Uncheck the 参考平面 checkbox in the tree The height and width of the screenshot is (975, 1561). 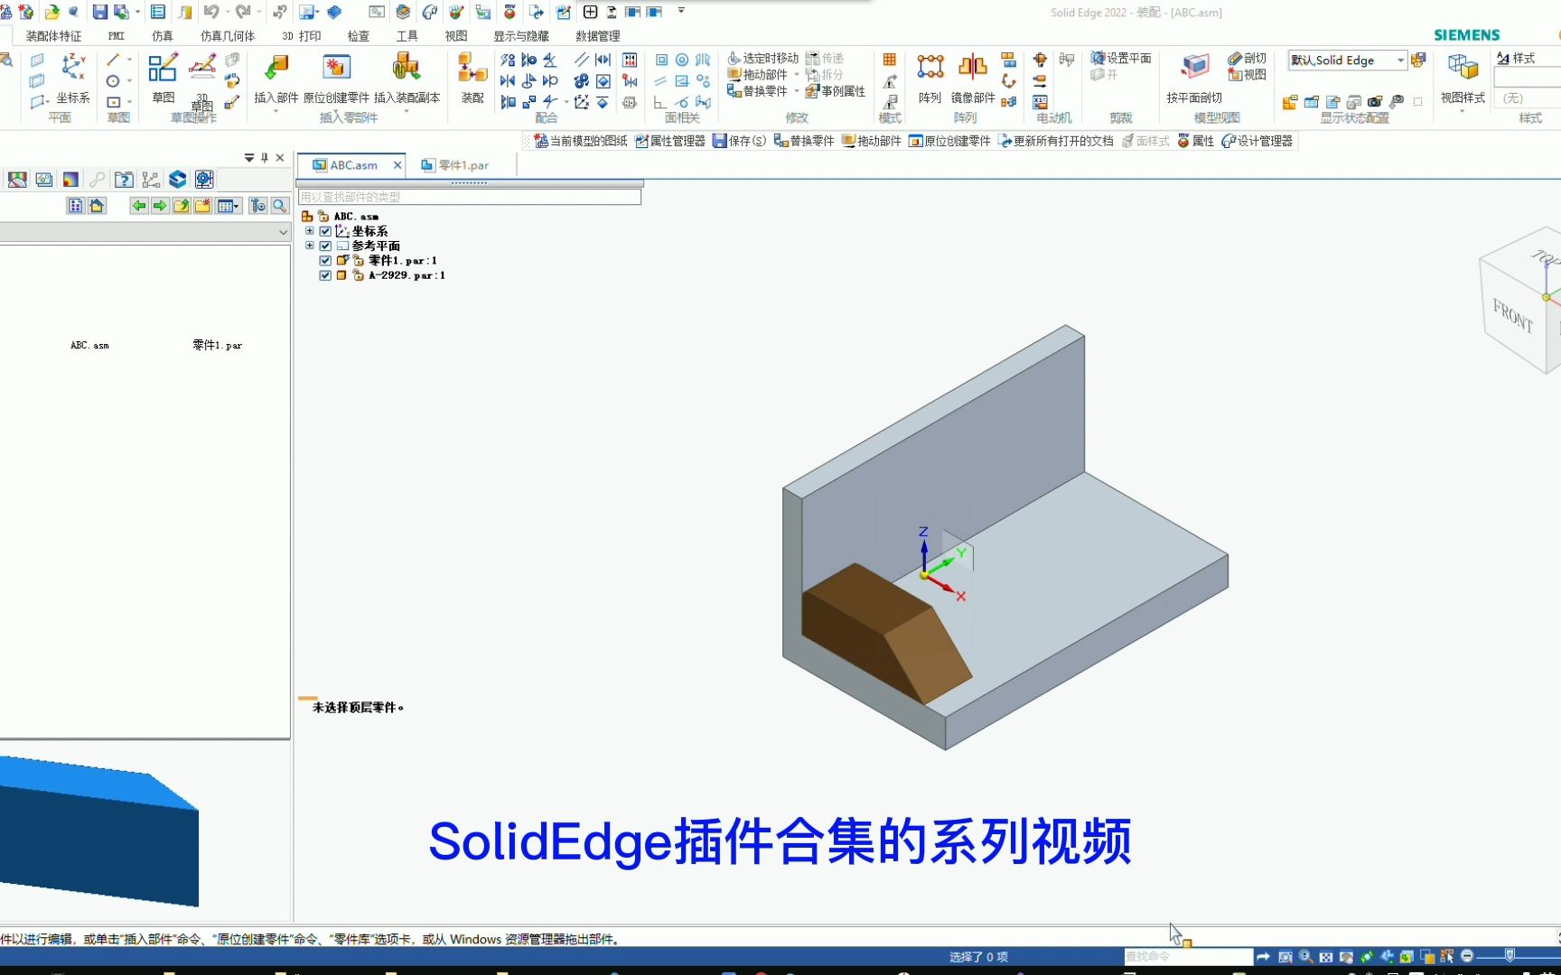click(324, 245)
